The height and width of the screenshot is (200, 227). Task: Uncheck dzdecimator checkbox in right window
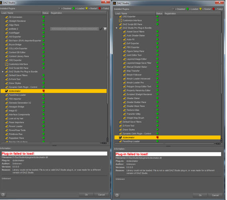tap(120, 137)
